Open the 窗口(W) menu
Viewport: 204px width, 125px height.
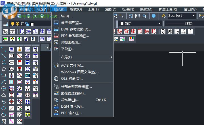[190, 9]
